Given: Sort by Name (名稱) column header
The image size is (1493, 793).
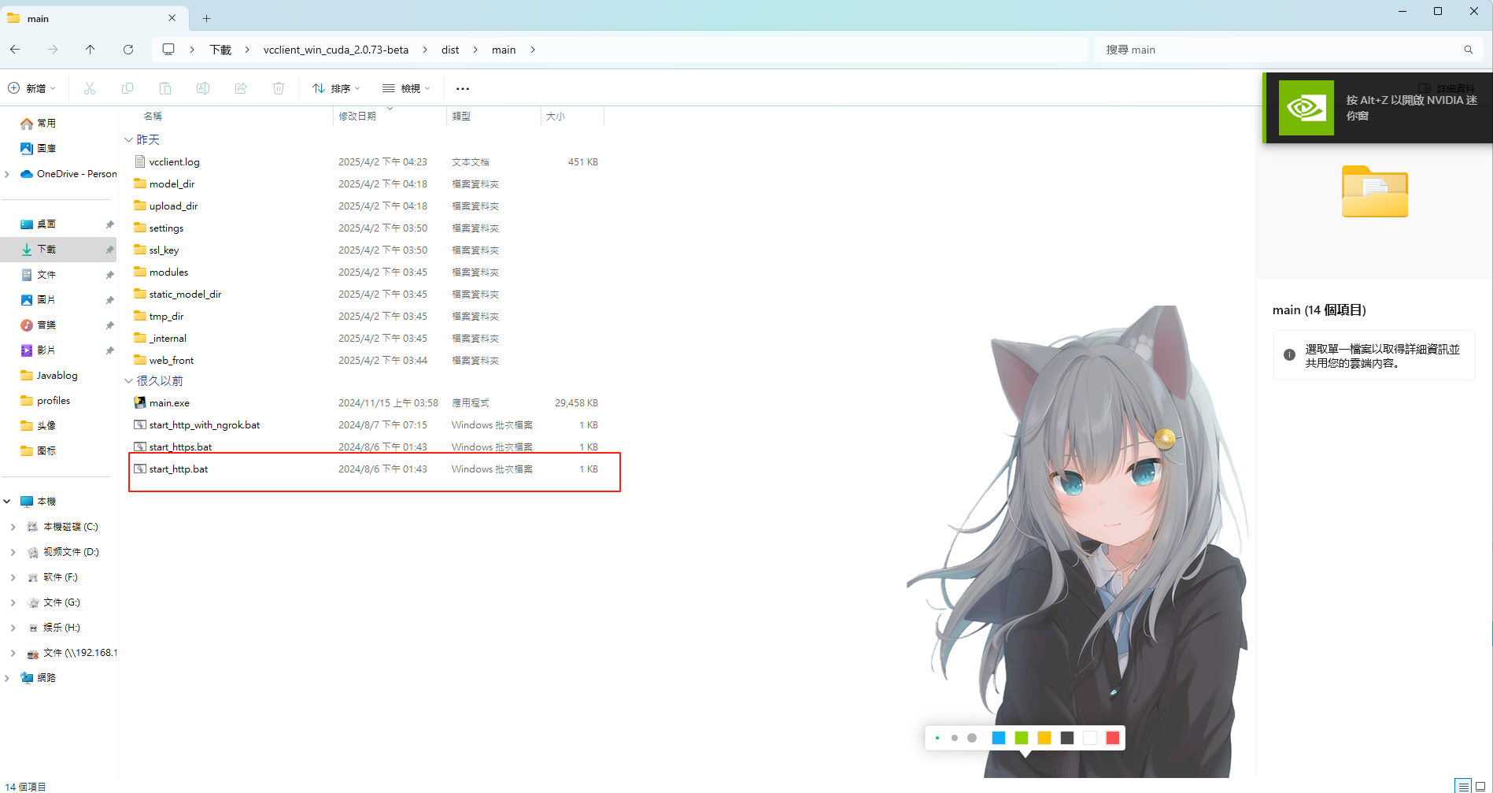Looking at the screenshot, I should [153, 116].
